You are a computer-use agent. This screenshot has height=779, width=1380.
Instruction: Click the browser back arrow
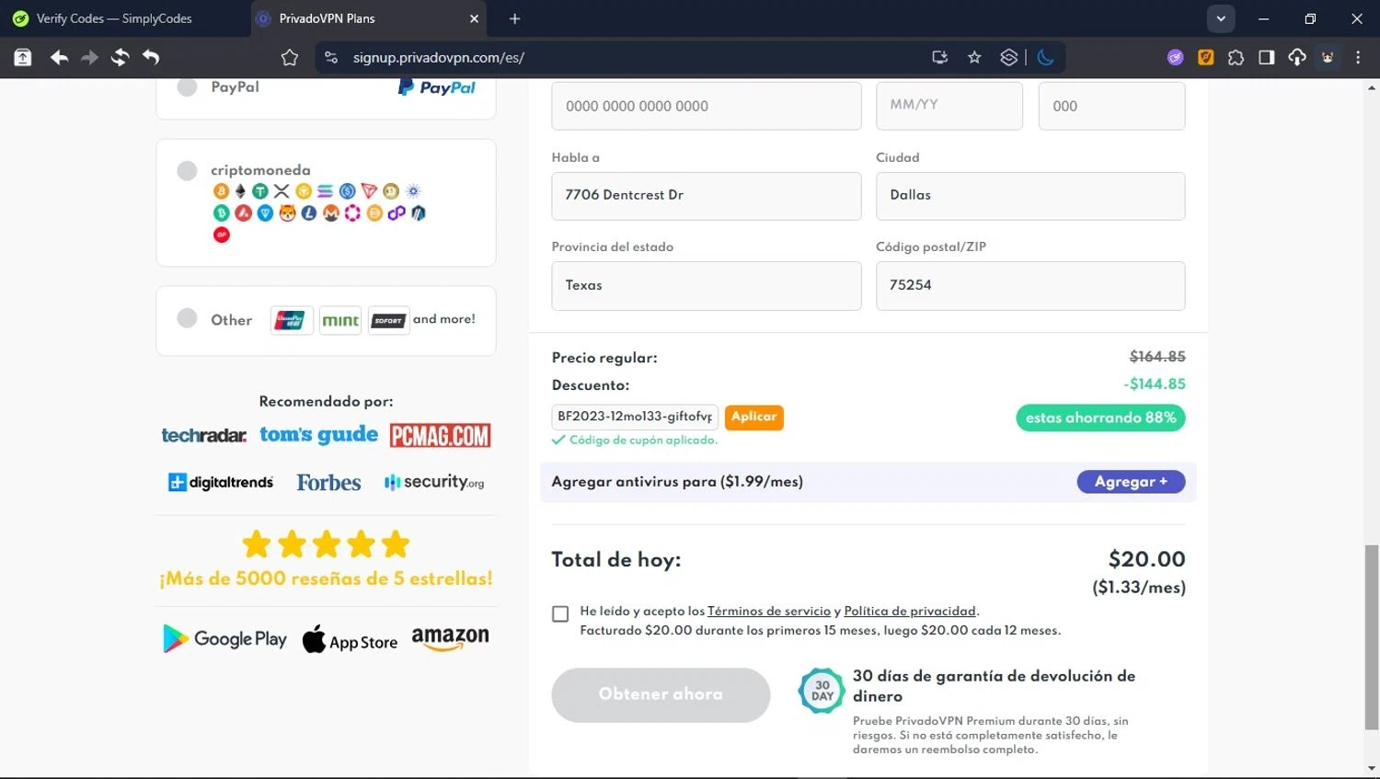pyautogui.click(x=59, y=57)
